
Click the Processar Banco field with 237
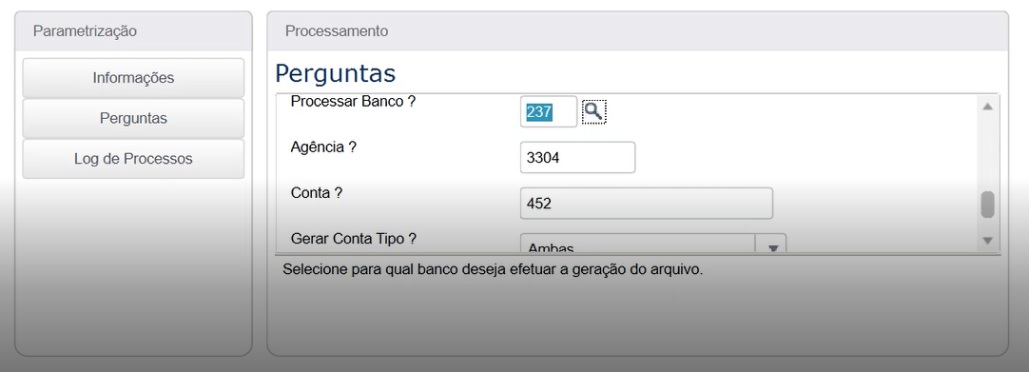pos(549,112)
